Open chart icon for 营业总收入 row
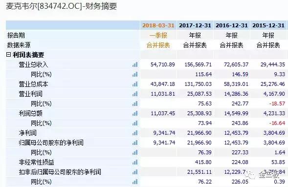Viewport: 288px width, 187px height. pos(135,64)
